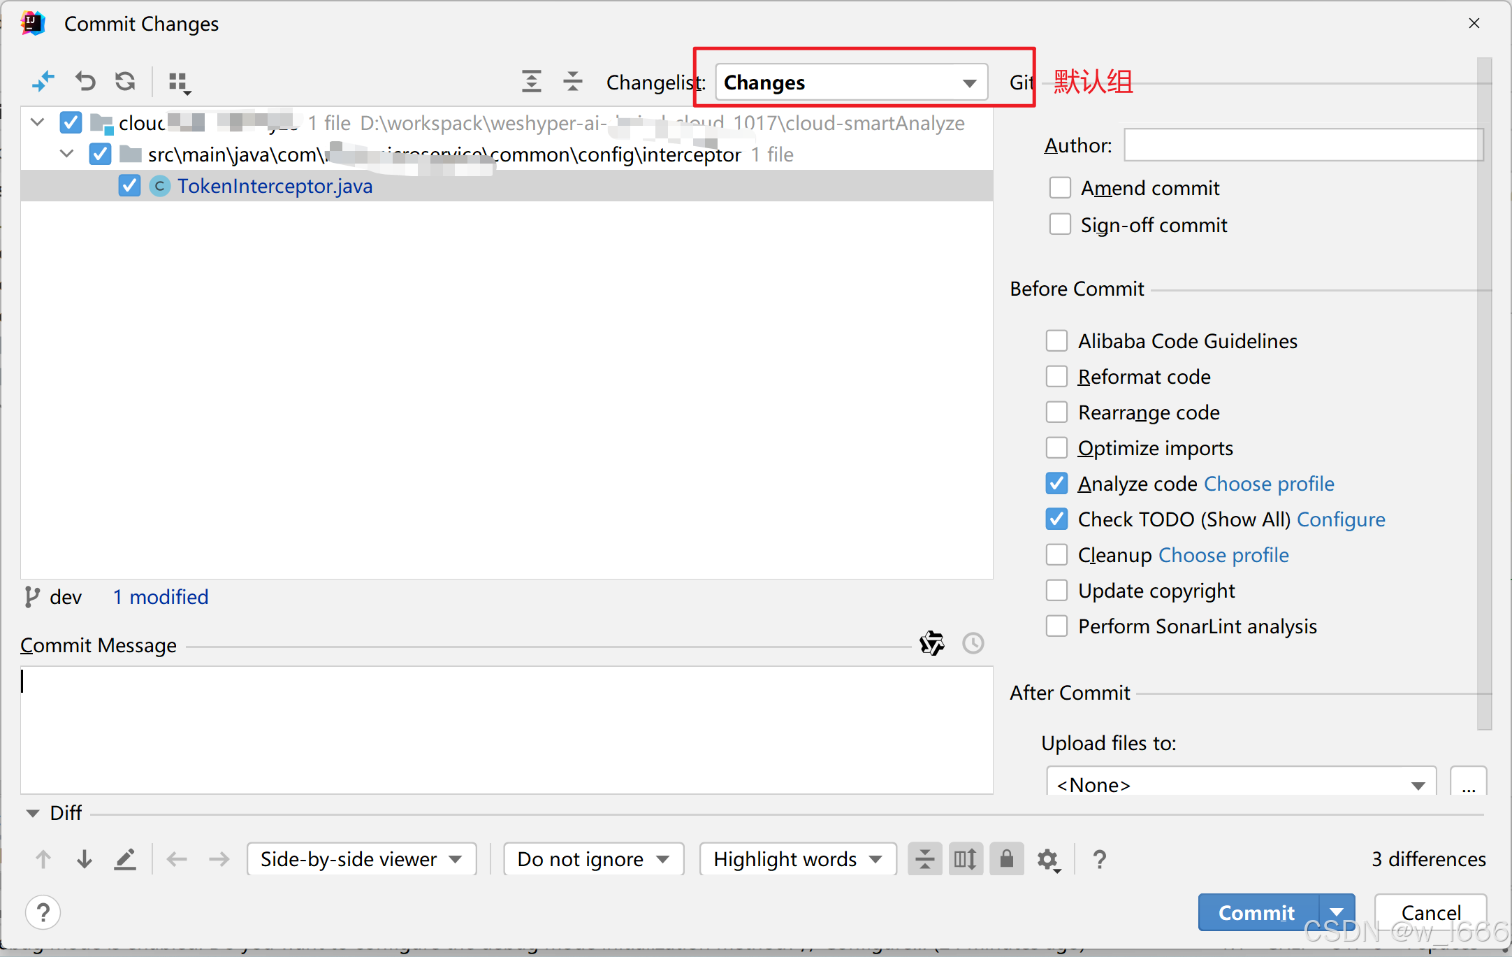
Task: Enable the Optimize imports checkbox
Action: (1057, 448)
